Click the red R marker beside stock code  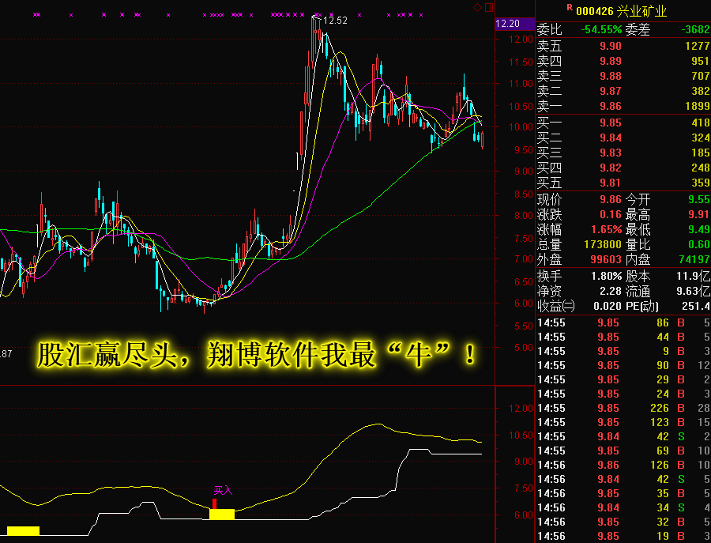570,7
